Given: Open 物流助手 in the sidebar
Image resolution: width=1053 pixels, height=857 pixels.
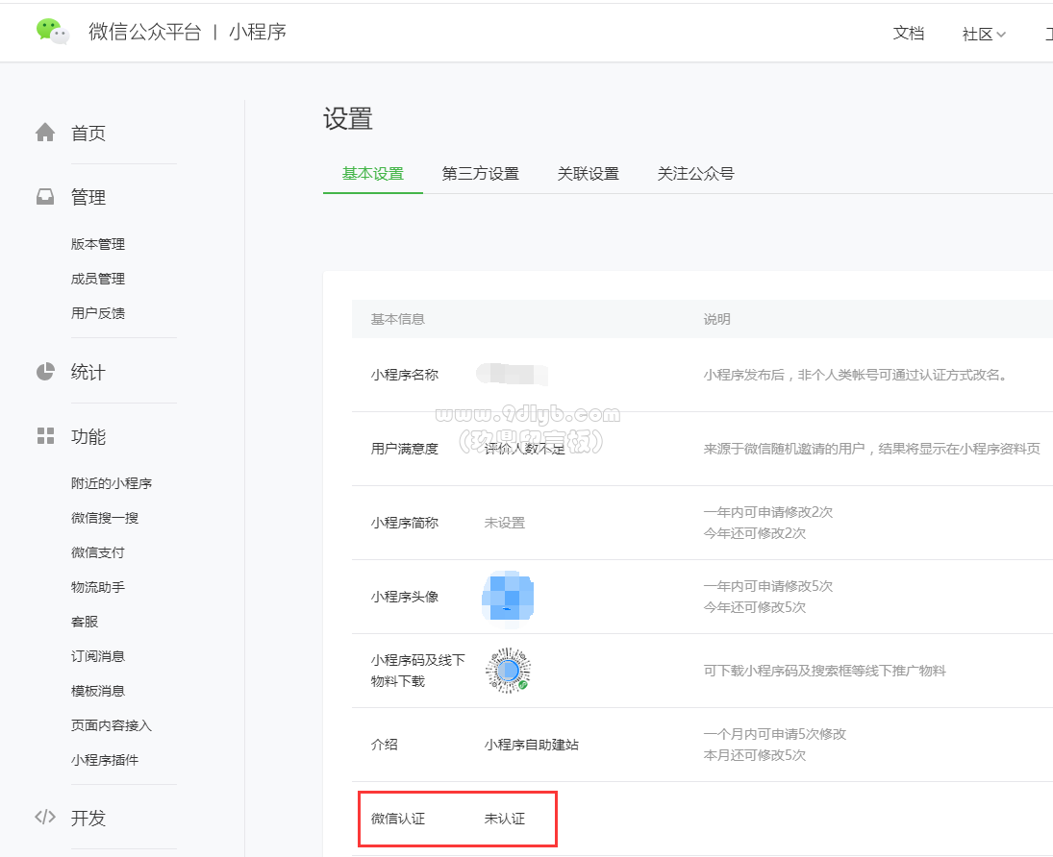Looking at the screenshot, I should 98,587.
